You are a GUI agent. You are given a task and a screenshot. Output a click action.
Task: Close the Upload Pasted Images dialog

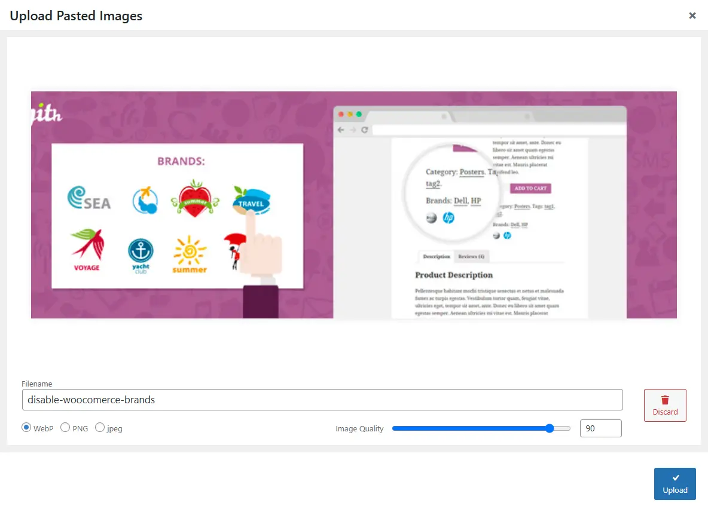(x=692, y=16)
